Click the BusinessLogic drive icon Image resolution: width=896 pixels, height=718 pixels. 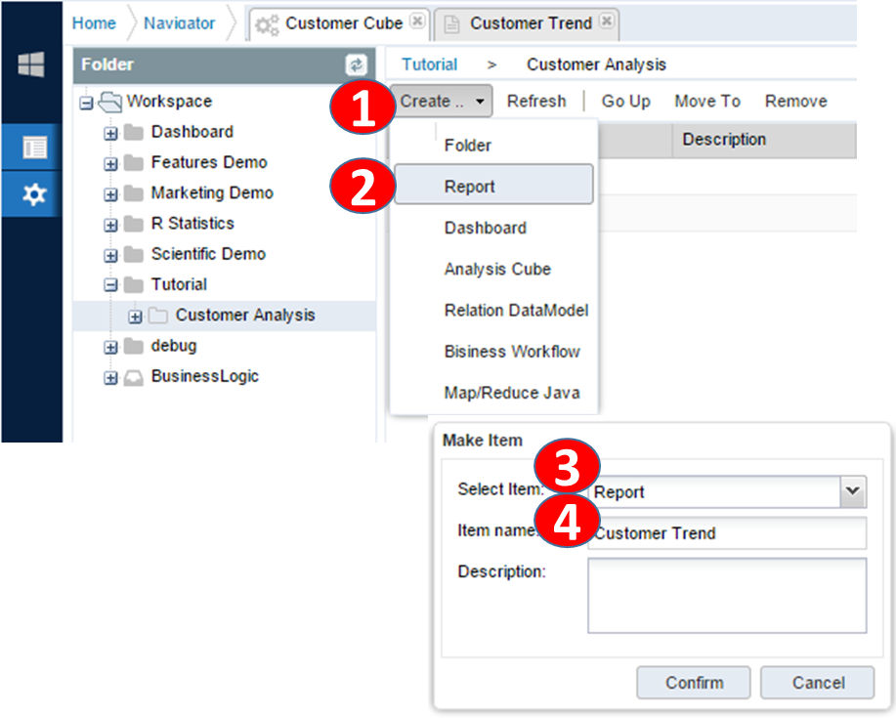tap(135, 377)
